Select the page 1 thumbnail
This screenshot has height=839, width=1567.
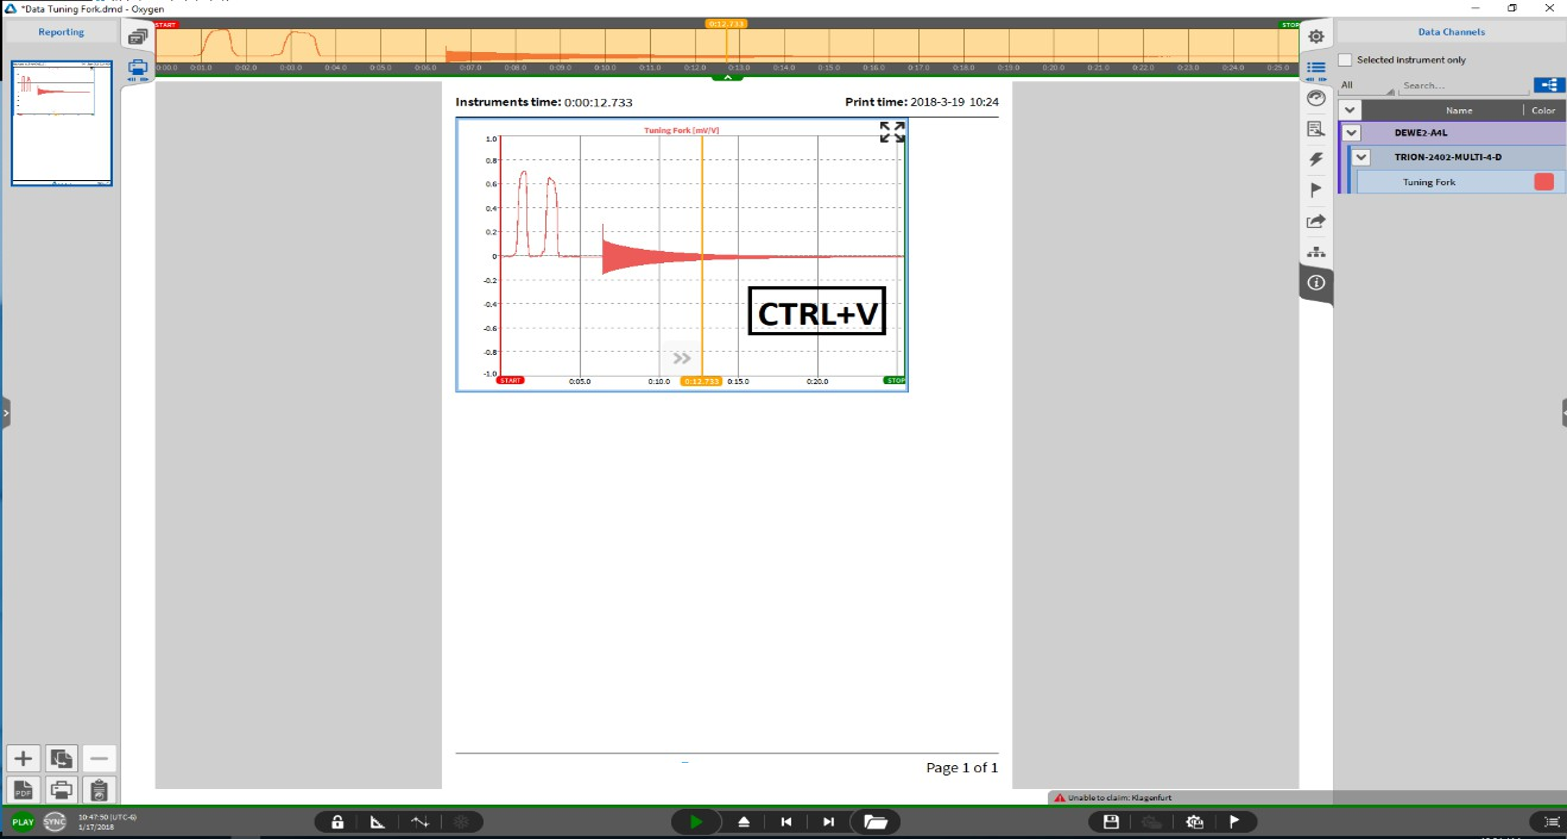point(62,123)
